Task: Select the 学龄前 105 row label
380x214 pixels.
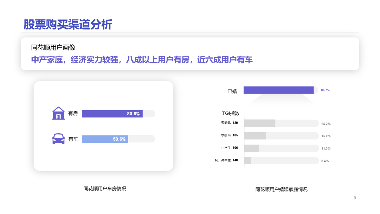Action: 229,135
